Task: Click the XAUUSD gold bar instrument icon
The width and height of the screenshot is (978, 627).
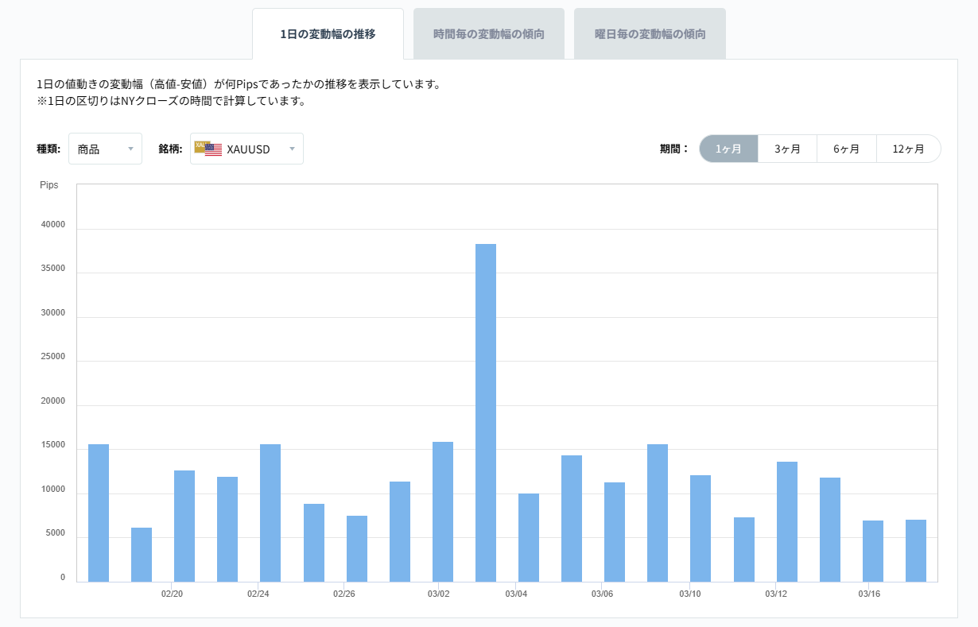Action: (201, 148)
